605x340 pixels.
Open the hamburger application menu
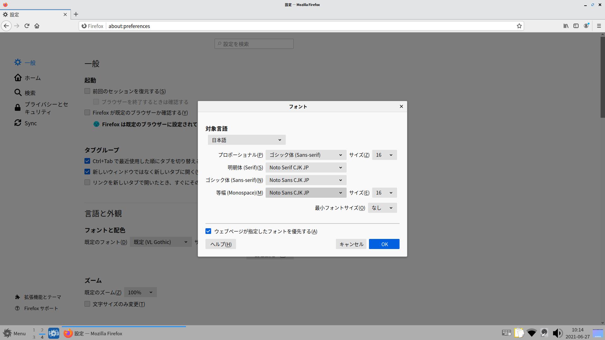point(599,26)
